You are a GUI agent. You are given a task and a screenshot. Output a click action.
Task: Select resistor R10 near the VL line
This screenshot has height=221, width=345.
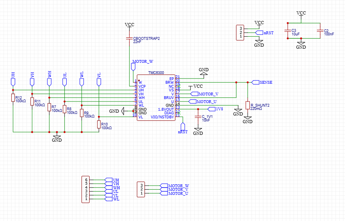(x=99, y=125)
